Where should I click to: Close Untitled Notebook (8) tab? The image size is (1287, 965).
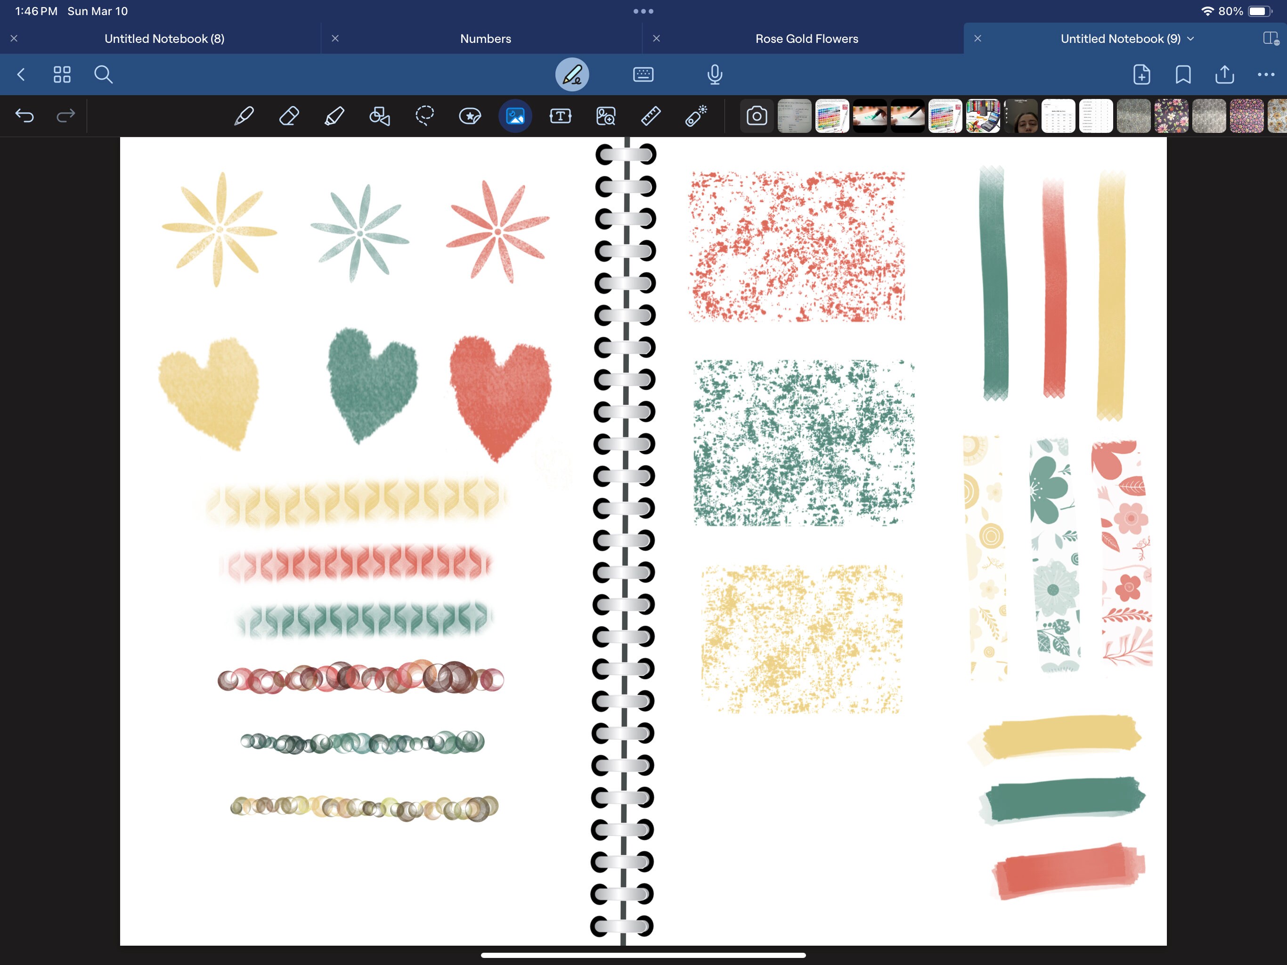(14, 39)
